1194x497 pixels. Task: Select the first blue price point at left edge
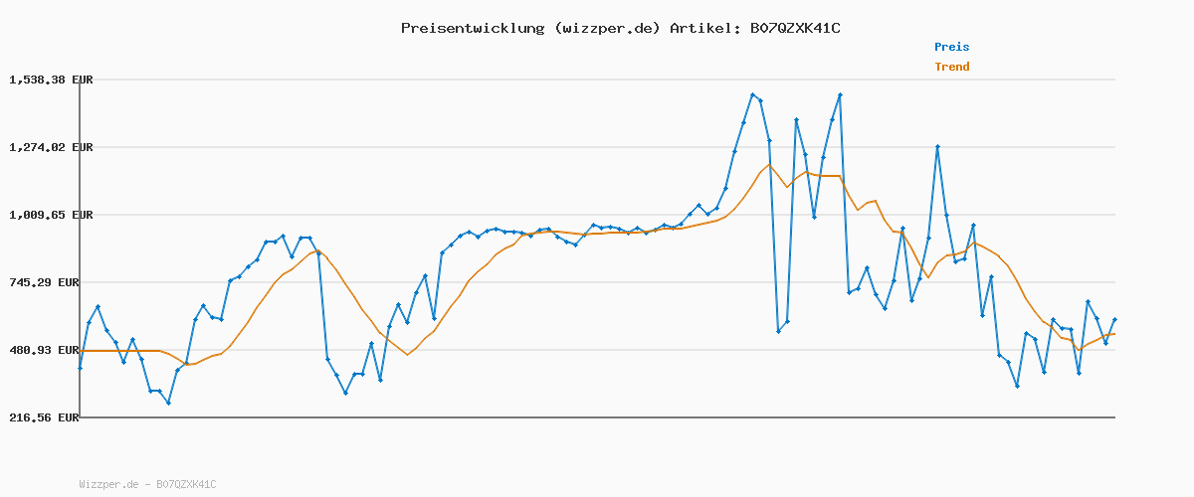tap(80, 368)
